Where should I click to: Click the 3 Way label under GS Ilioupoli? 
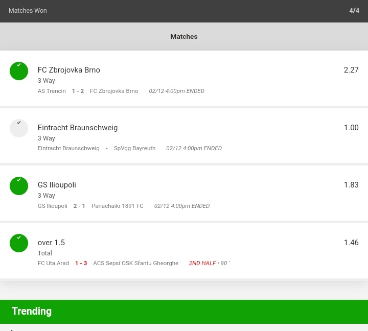[x=46, y=196]
